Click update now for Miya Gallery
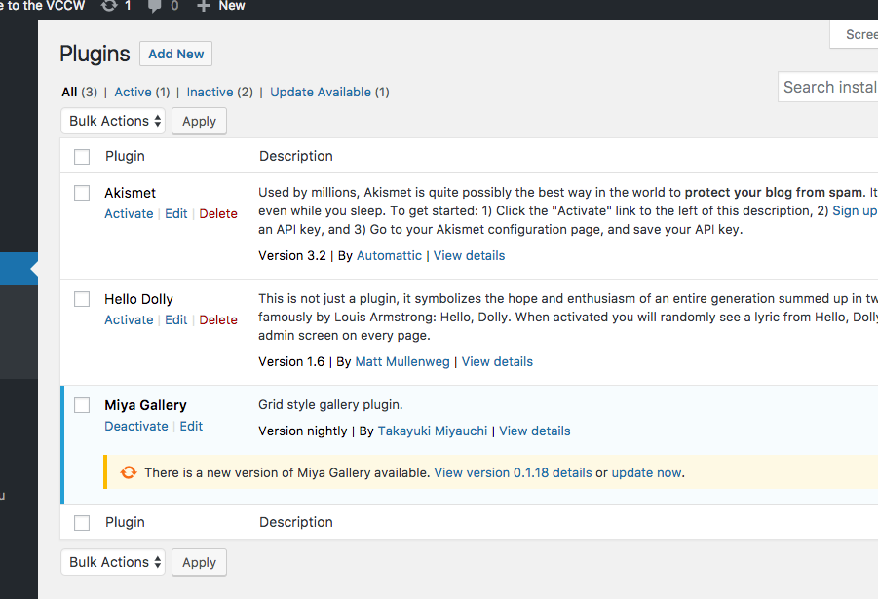878x599 pixels. [646, 472]
